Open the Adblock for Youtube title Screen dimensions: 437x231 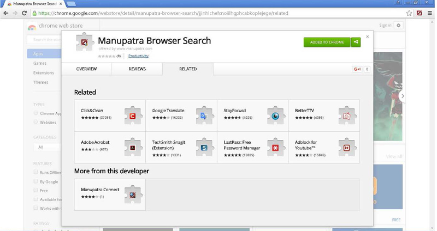pos(306,145)
